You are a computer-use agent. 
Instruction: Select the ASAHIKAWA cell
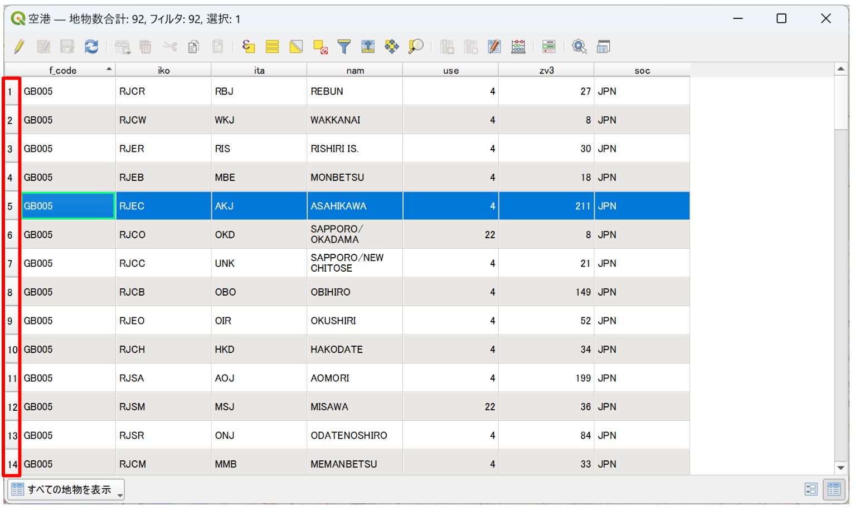(354, 206)
